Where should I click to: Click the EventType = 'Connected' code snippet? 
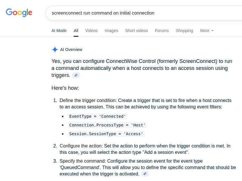tap(97, 116)
